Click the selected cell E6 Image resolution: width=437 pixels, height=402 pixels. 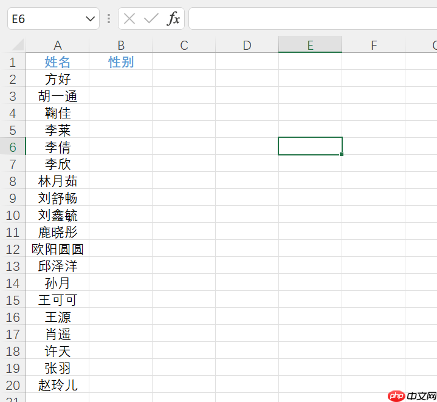(x=310, y=146)
